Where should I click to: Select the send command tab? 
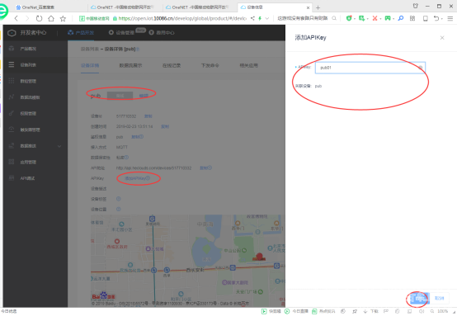click(210, 65)
